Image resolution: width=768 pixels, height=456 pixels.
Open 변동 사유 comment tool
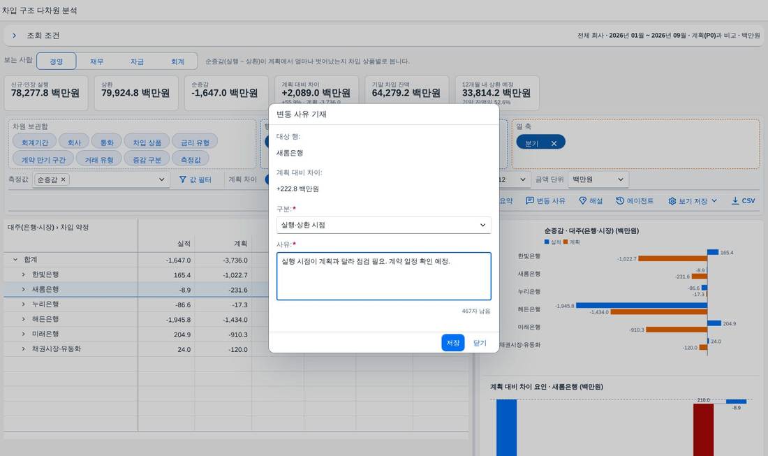[545, 201]
